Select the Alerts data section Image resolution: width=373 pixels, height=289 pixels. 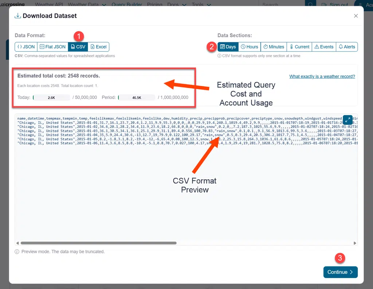(347, 47)
